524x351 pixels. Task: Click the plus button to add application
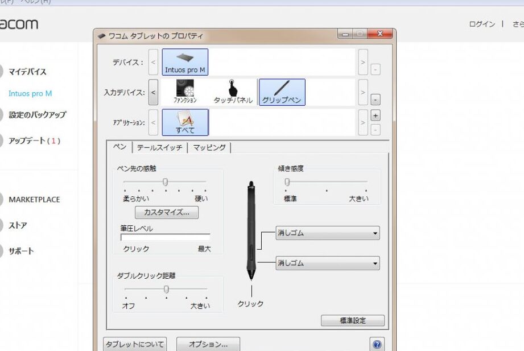(376, 115)
